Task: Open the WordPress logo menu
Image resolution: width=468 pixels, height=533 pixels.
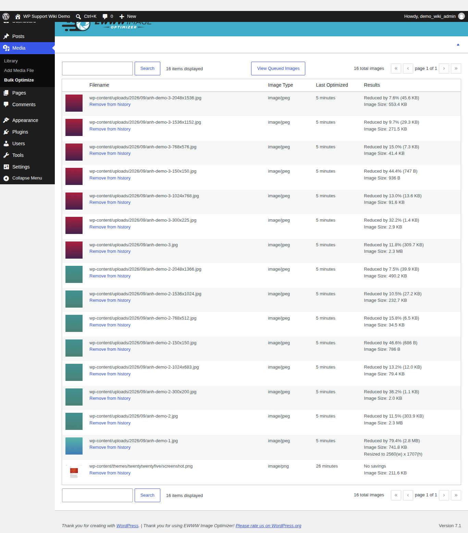Action: (6, 16)
